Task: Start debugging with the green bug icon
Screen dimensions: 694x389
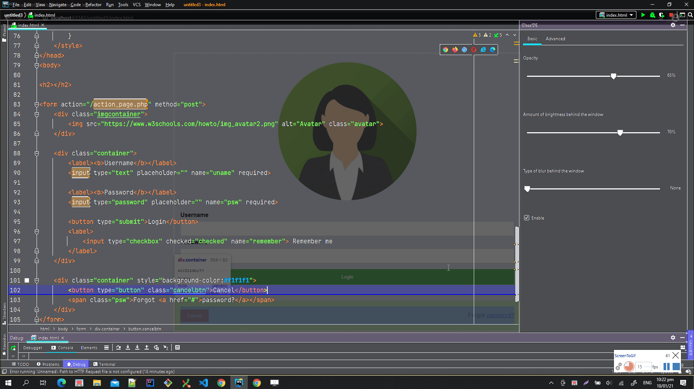Action: click(x=652, y=15)
